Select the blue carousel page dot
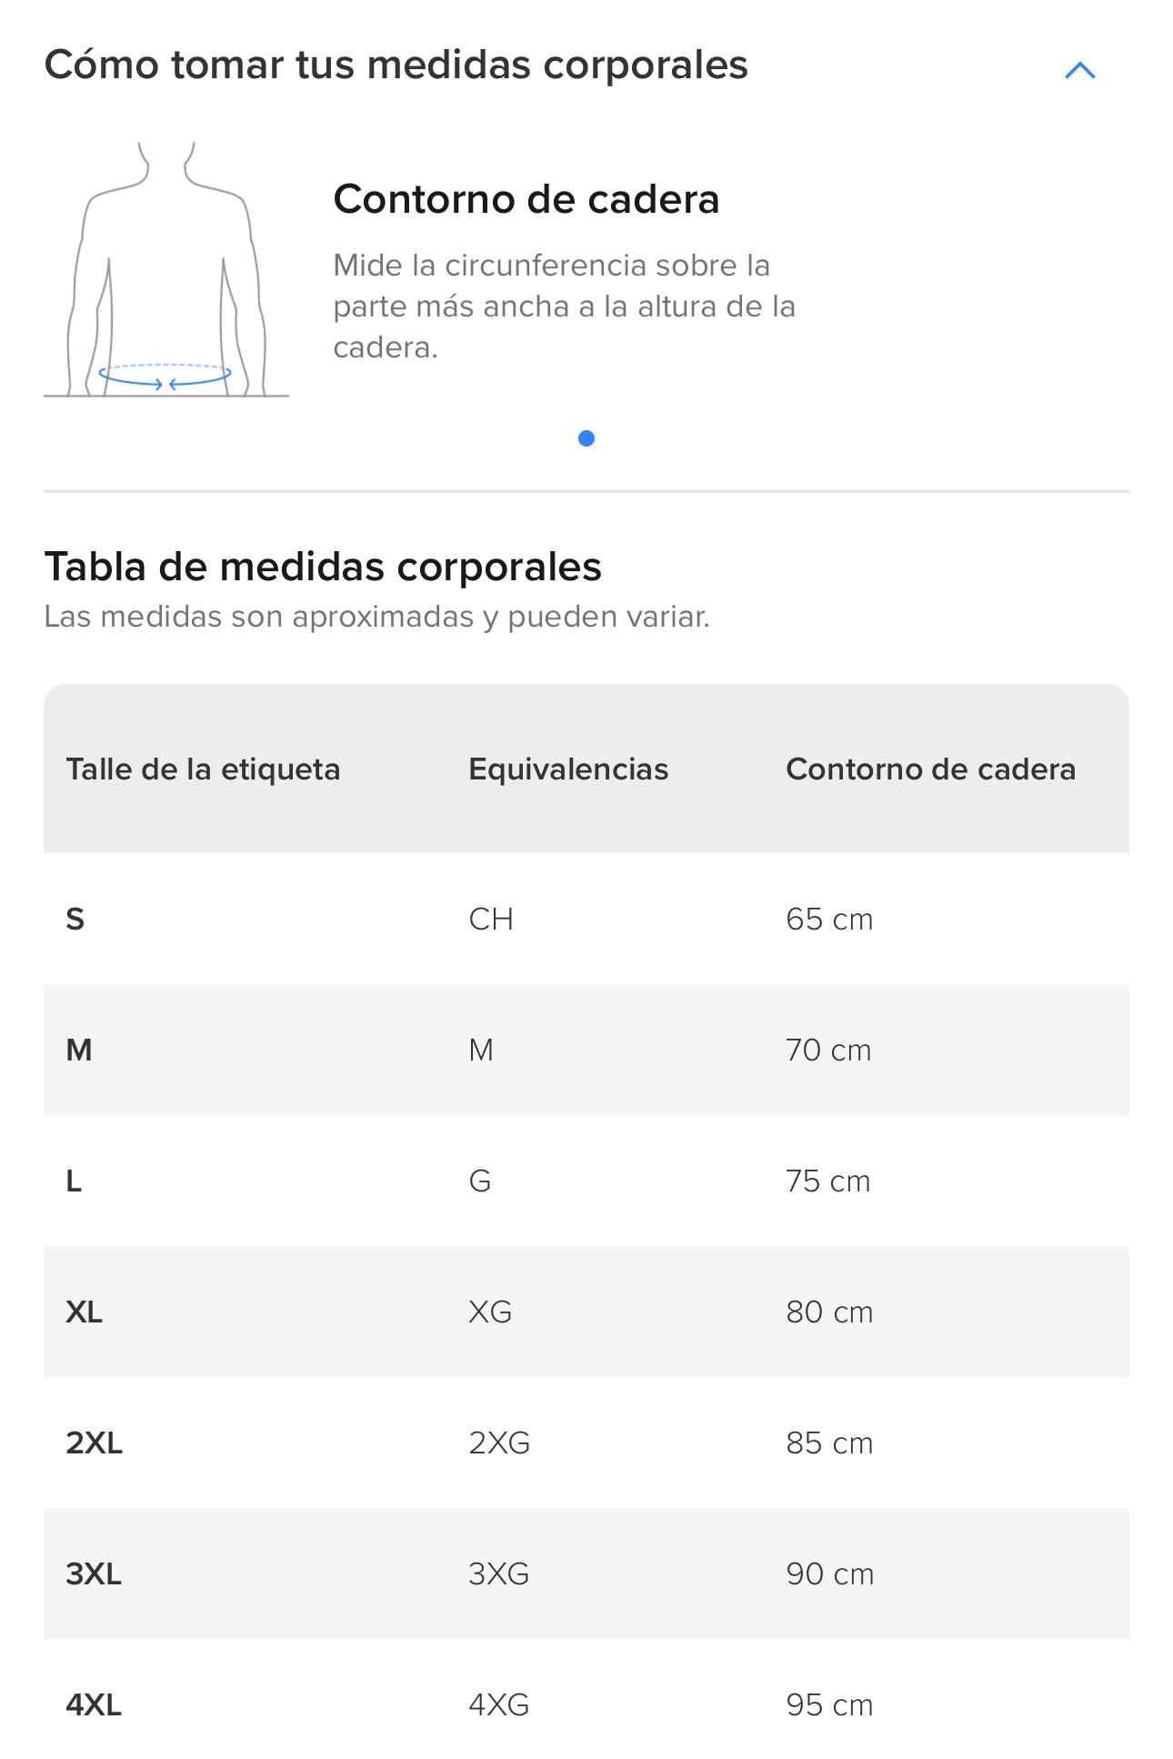 (x=586, y=438)
